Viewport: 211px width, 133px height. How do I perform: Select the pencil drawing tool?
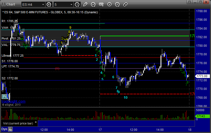(85, 4)
